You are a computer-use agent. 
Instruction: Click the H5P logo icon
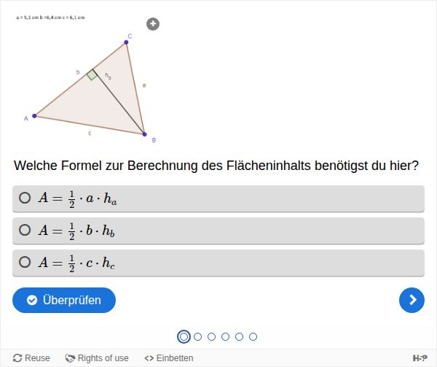[x=420, y=358]
